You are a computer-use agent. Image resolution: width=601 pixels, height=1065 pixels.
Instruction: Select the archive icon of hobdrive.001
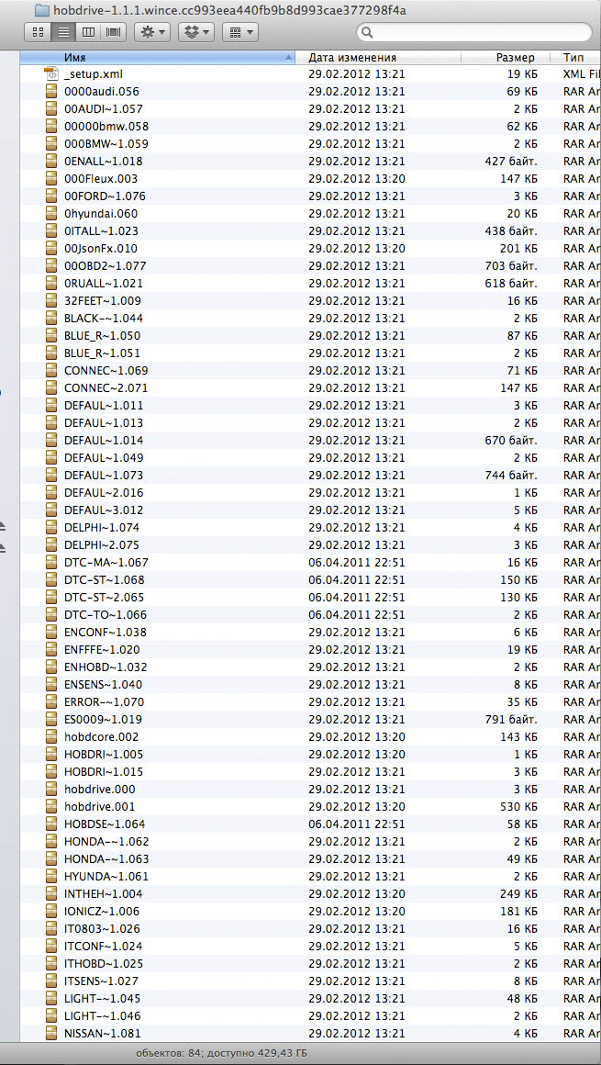52,807
